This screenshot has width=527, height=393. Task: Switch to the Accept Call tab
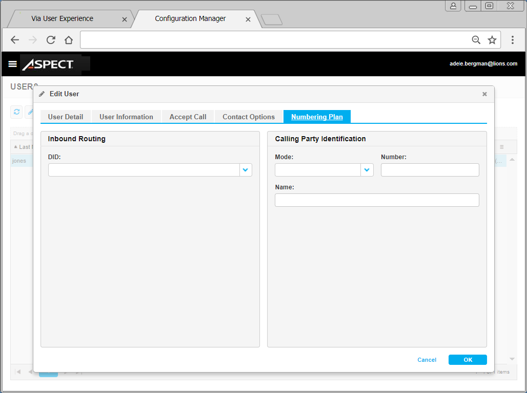coord(188,117)
